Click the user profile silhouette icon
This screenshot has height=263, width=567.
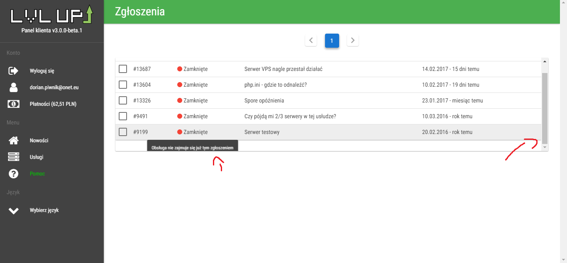[x=14, y=88]
